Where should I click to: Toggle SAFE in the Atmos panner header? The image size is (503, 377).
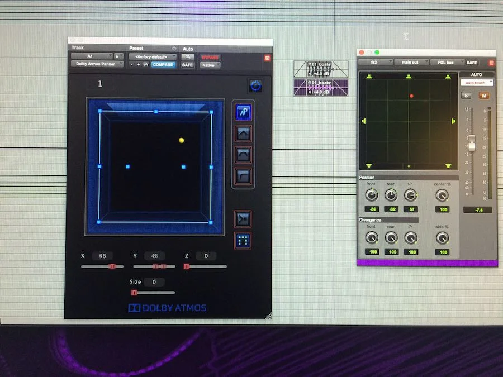tap(188, 65)
